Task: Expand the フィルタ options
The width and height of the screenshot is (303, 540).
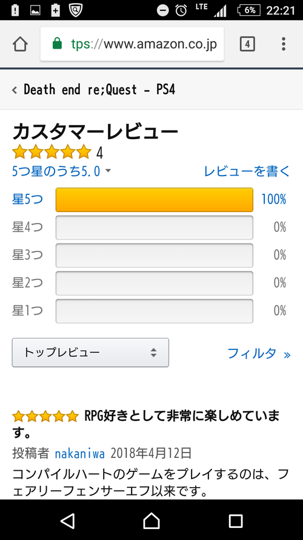Action: pyautogui.click(x=259, y=354)
